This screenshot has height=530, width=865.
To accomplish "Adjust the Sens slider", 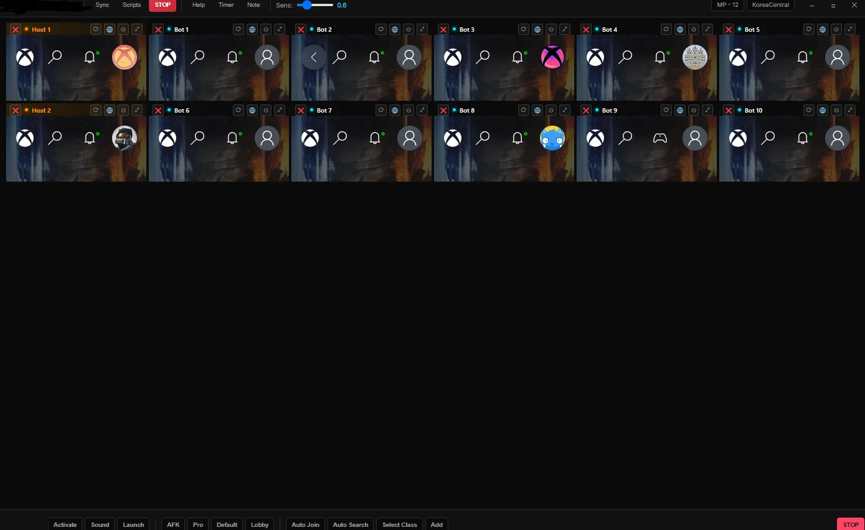I will (x=315, y=5).
